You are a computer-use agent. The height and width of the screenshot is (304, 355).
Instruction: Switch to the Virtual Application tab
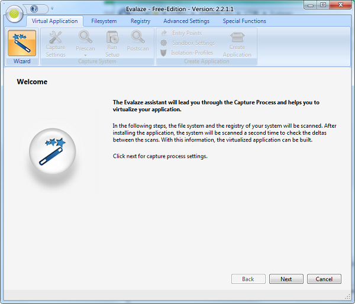tap(54, 21)
